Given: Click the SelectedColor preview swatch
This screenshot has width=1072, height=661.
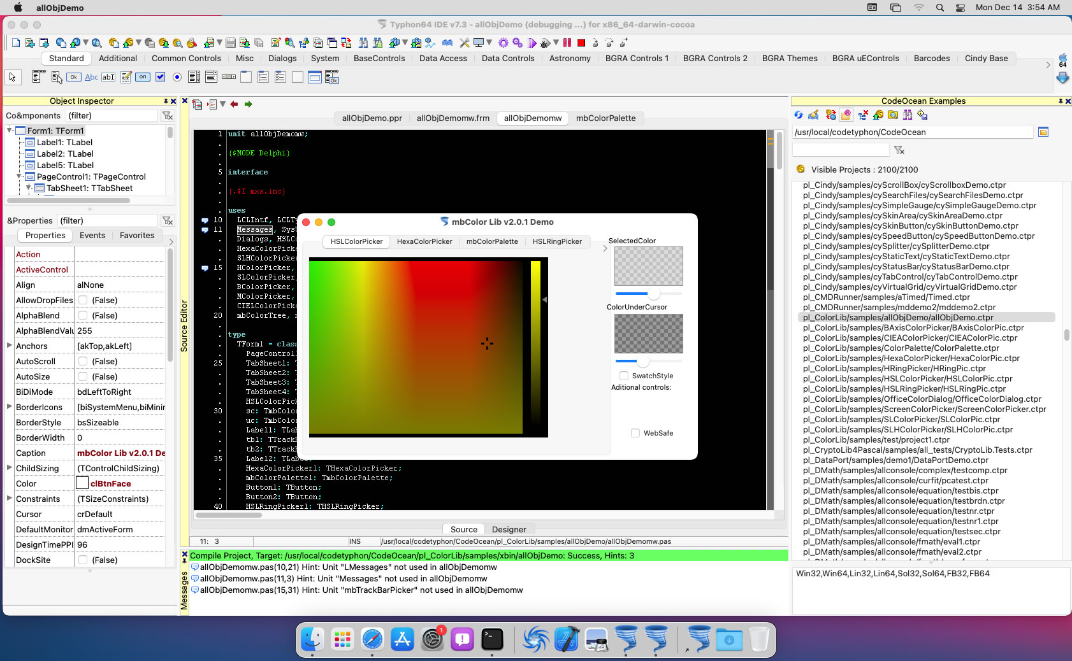Looking at the screenshot, I should [x=648, y=266].
